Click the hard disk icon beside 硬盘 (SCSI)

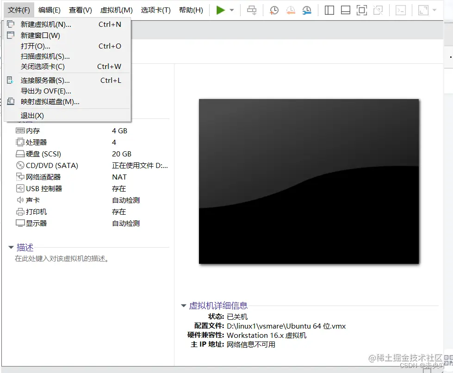[20, 154]
